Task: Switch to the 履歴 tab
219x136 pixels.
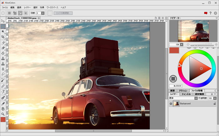Action: [172, 91]
